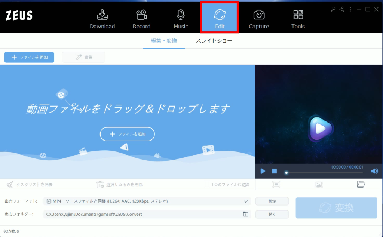Open output folder icon below preview
Viewport: 383px width, 237px height.
(361, 184)
